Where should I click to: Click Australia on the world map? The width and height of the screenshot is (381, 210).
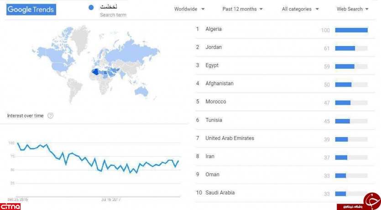tap(141, 92)
